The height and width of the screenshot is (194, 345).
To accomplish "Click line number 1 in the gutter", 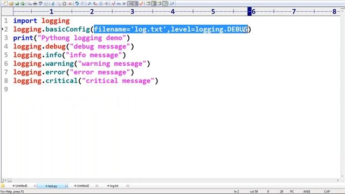I will [x=6, y=21].
